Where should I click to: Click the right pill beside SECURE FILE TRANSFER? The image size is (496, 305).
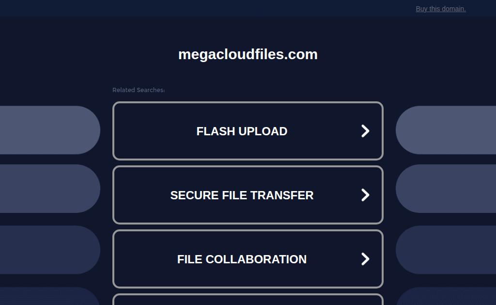pos(446,189)
